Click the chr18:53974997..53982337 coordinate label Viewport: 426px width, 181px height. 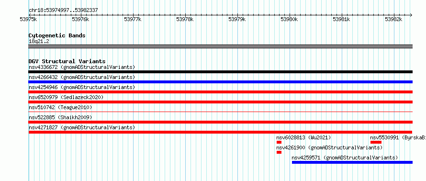coord(63,11)
